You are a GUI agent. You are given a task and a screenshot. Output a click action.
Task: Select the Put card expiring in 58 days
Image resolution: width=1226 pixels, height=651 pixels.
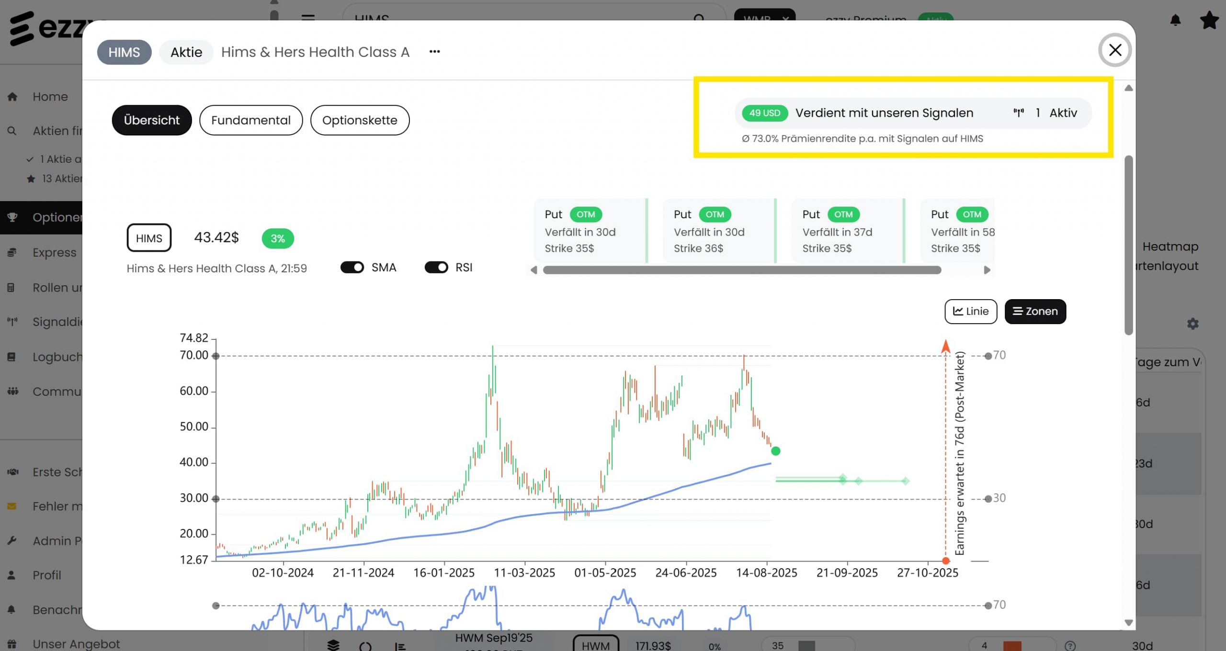(958, 231)
